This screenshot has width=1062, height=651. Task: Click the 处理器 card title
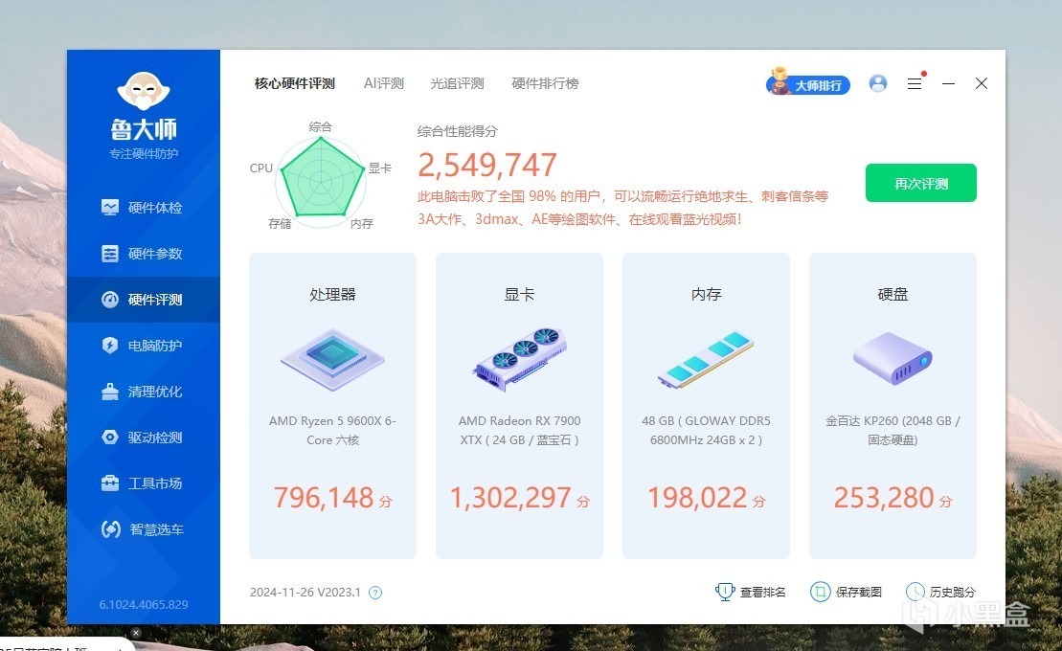point(332,295)
